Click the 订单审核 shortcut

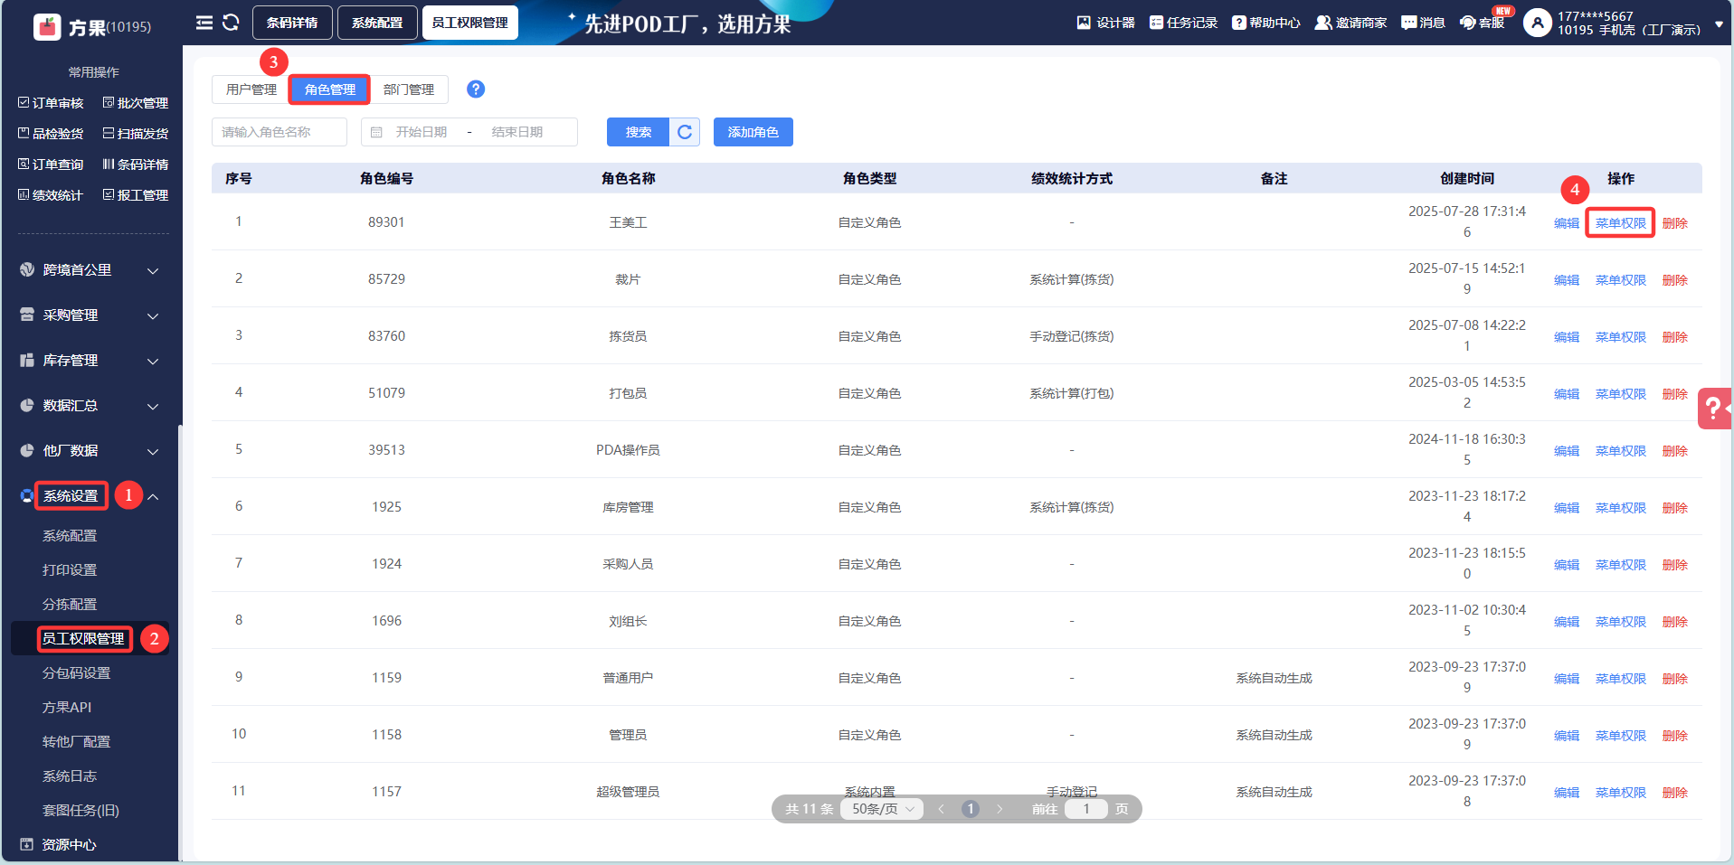tap(51, 103)
